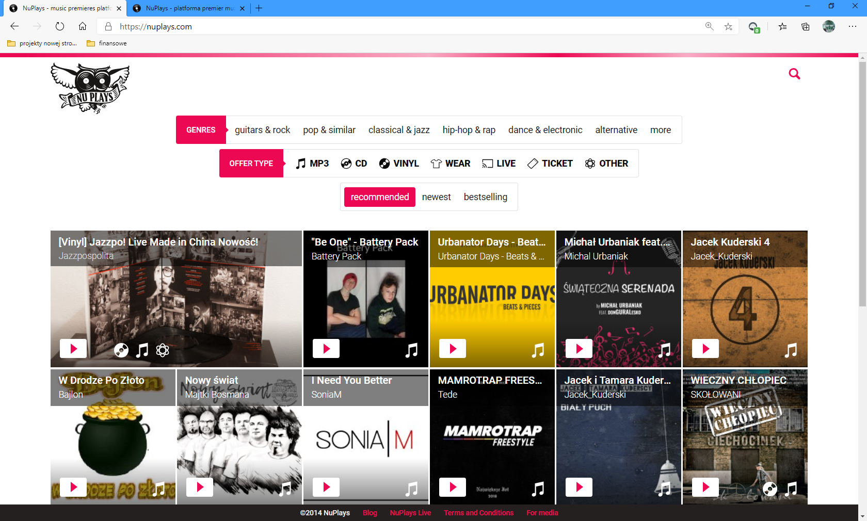Click the OFFER TYPE label button
Screen dimensions: 867x521
(251, 164)
